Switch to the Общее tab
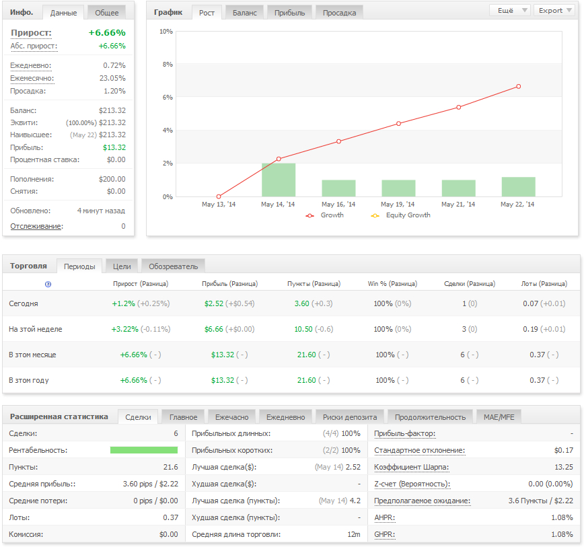Viewport: 584px width, 547px height. tap(106, 13)
